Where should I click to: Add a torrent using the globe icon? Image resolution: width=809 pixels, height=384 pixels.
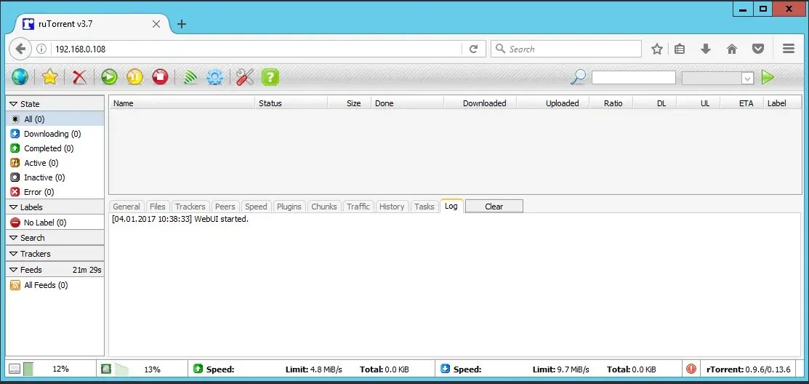pos(20,77)
